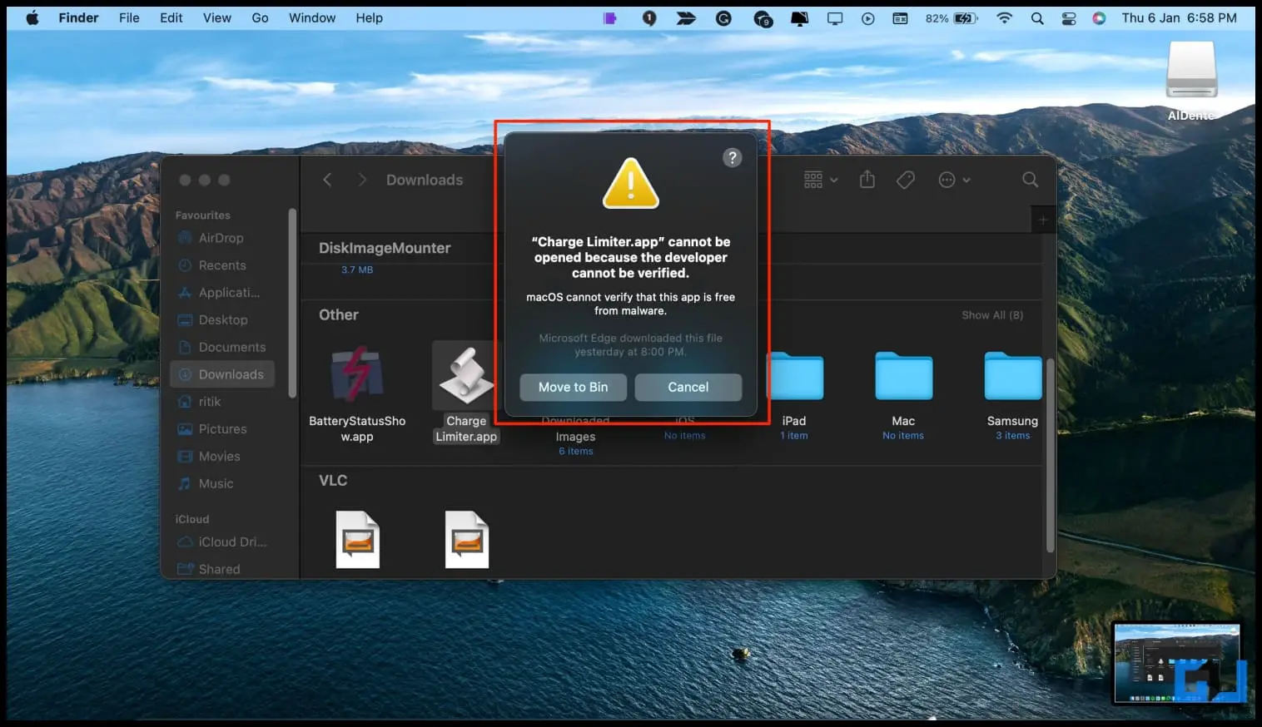Viewport: 1262px width, 727px height.
Task: Select Recents in sidebar
Action: pyautogui.click(x=221, y=265)
